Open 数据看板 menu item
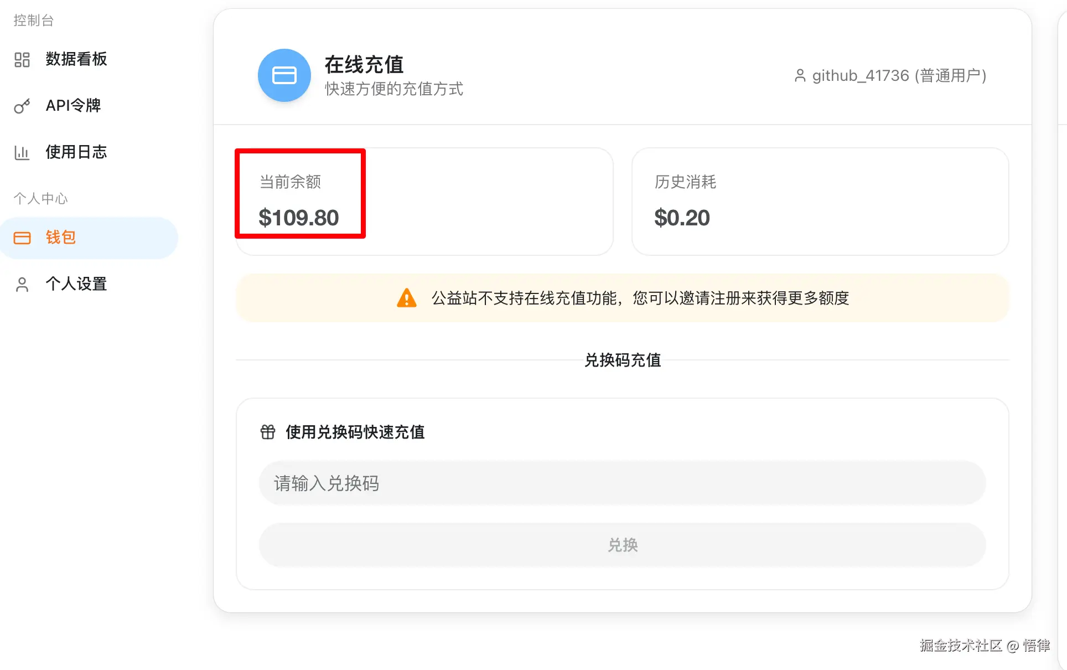 (x=76, y=59)
